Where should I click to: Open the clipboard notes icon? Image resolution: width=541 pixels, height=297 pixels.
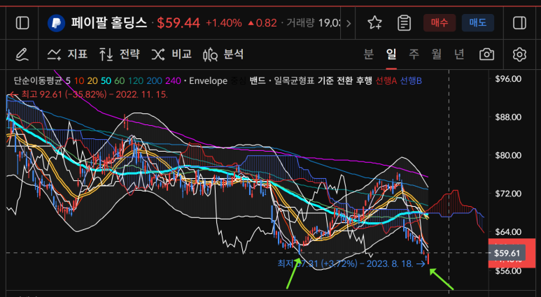[x=404, y=23]
